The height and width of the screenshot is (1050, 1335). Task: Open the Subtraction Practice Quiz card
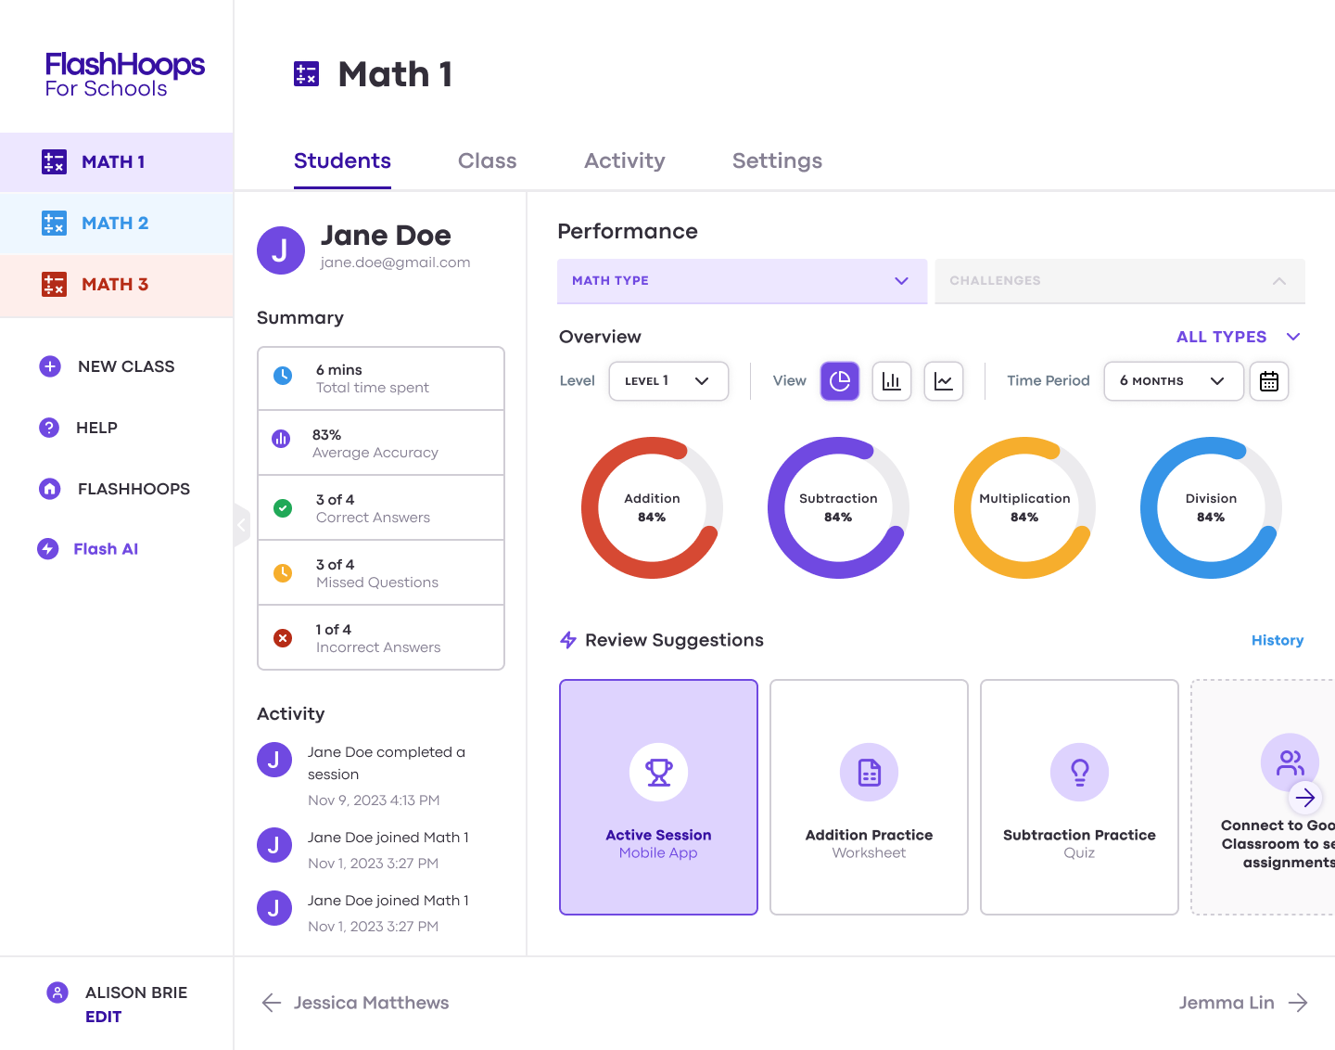coord(1079,797)
